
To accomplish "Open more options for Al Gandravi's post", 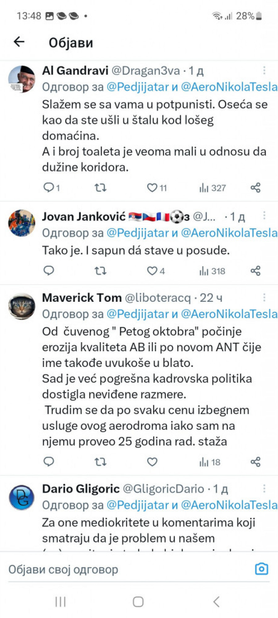I will 264,70.
